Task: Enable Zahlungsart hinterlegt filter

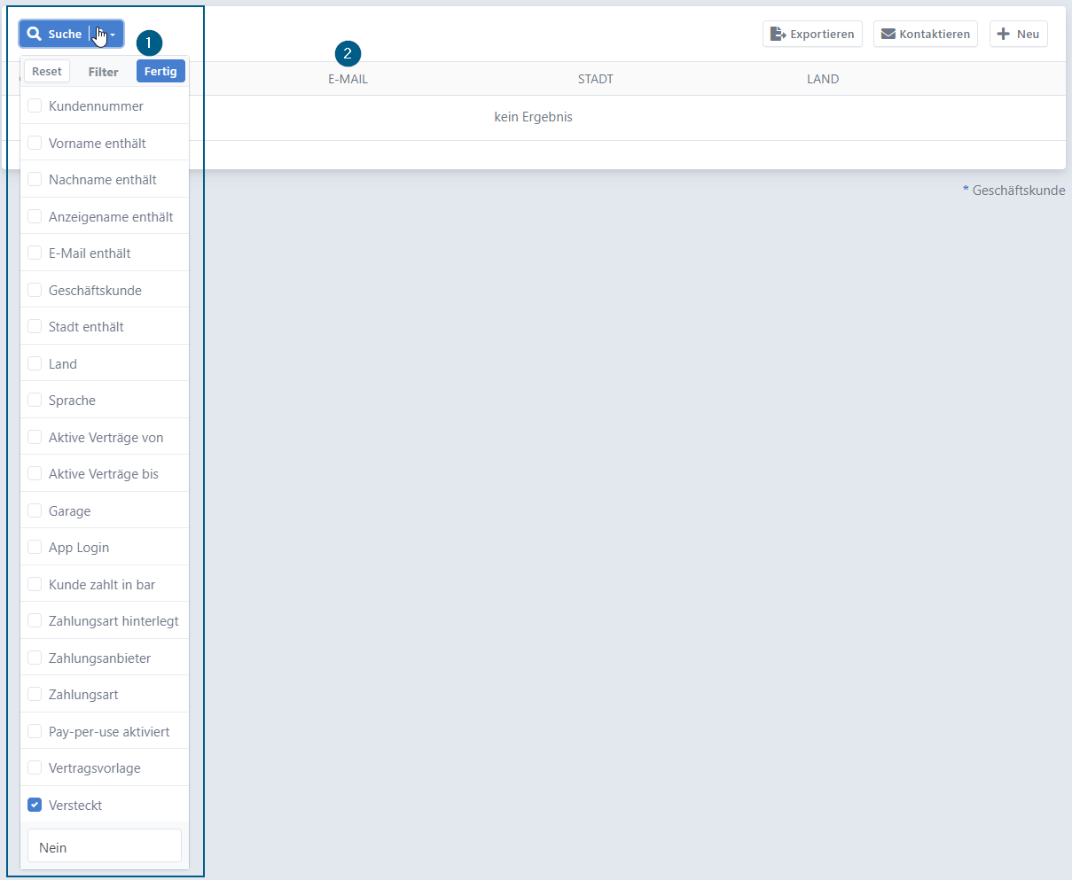Action: pyautogui.click(x=35, y=620)
